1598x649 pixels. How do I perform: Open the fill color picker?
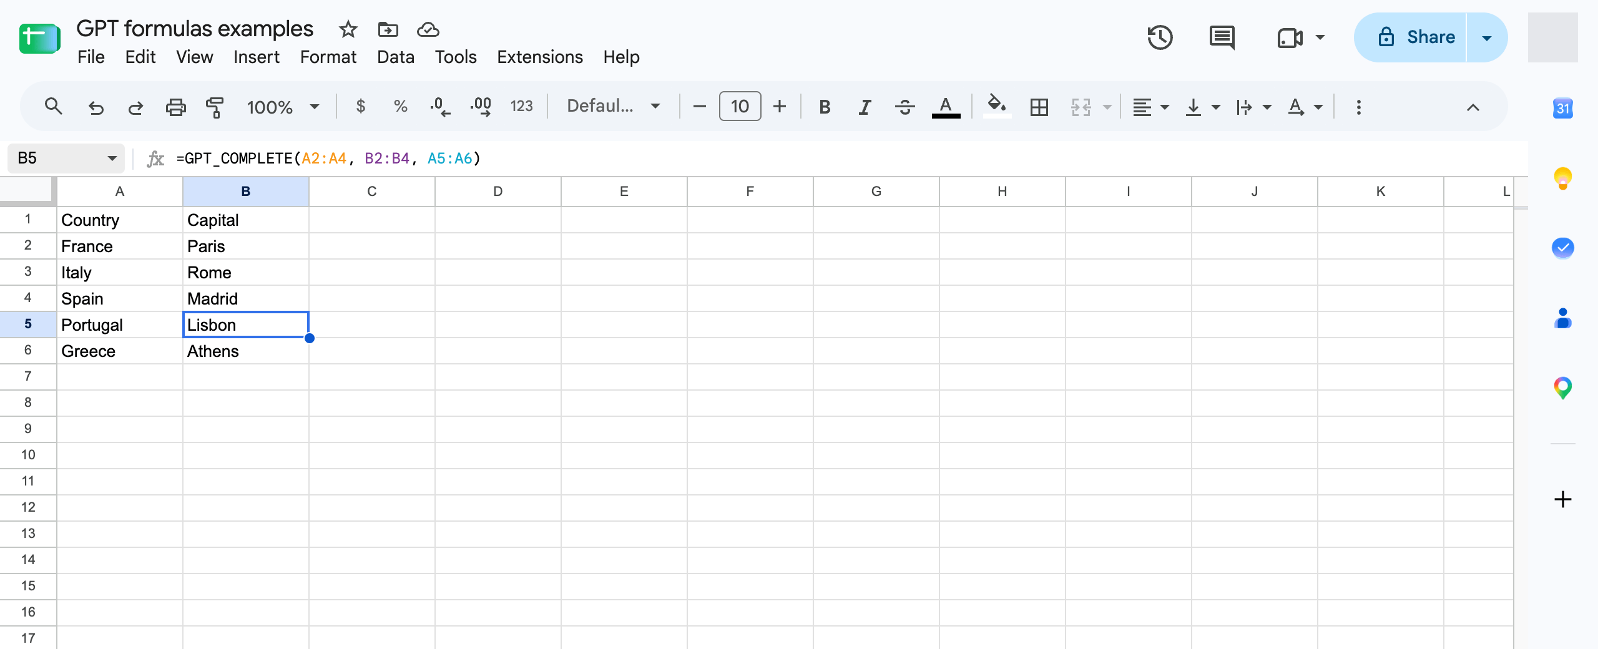point(996,106)
